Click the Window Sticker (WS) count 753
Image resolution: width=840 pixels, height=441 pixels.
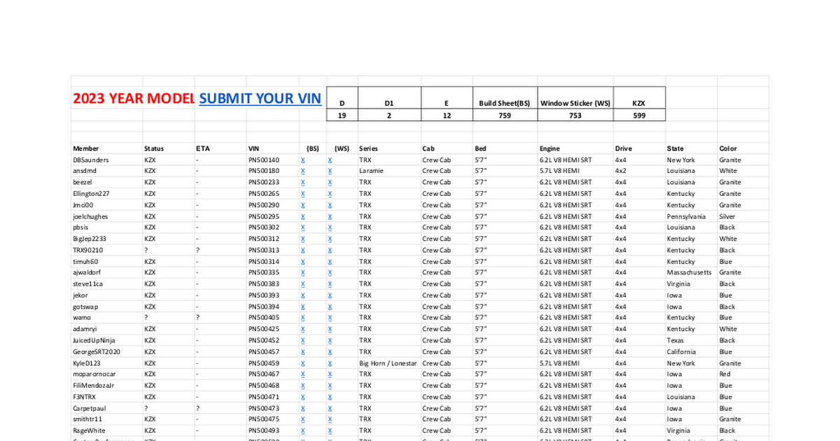(x=575, y=115)
